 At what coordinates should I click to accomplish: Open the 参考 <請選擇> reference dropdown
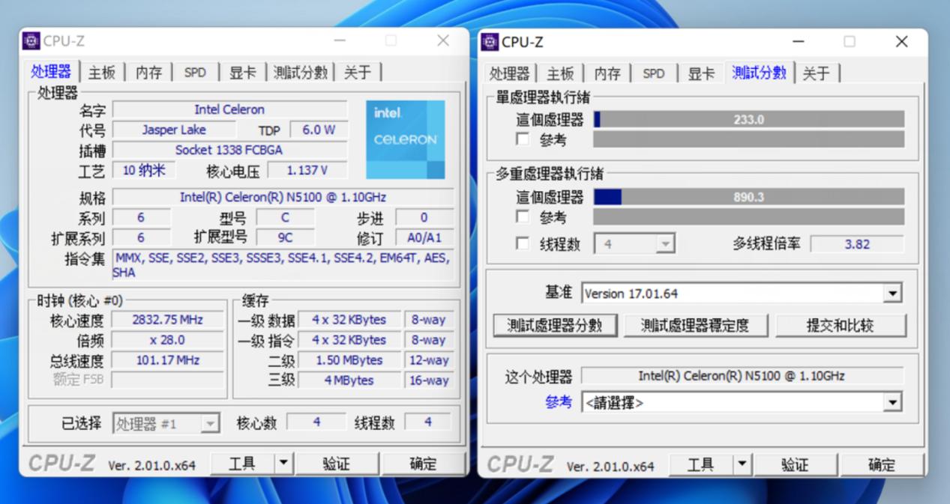(x=893, y=402)
